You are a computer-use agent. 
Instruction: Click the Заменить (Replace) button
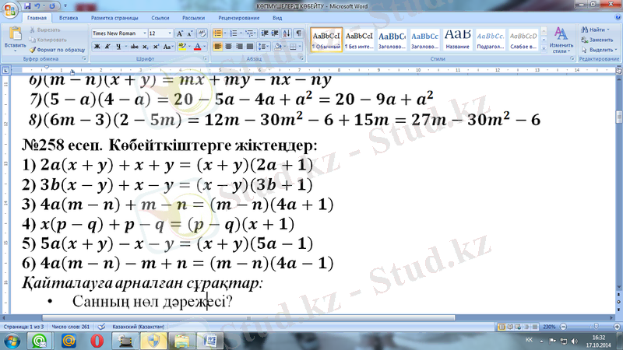click(x=597, y=39)
